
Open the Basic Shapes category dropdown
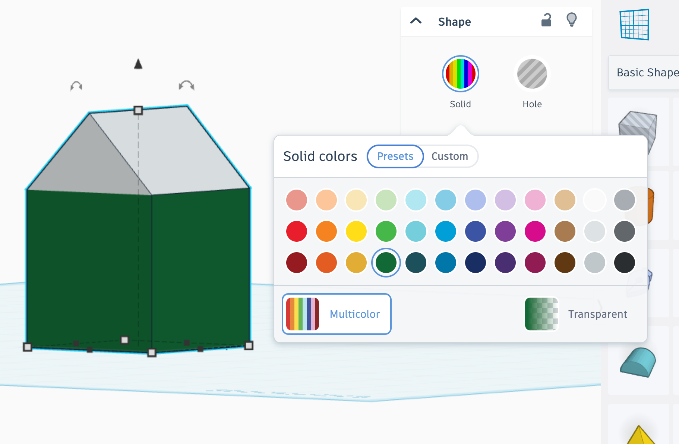pyautogui.click(x=644, y=73)
